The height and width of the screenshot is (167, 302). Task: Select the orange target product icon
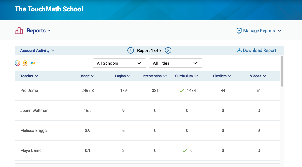pyautogui.click(x=25, y=63)
